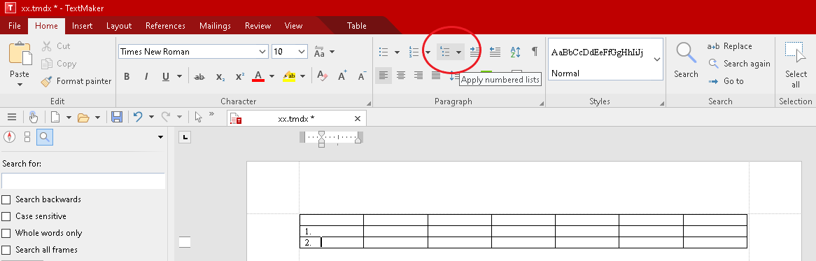
Task: Expand the Apply numbered lists arrow
Action: (458, 52)
